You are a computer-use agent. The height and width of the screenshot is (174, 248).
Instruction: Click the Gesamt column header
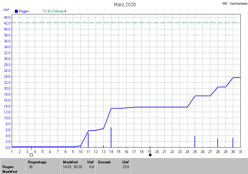click(x=104, y=162)
